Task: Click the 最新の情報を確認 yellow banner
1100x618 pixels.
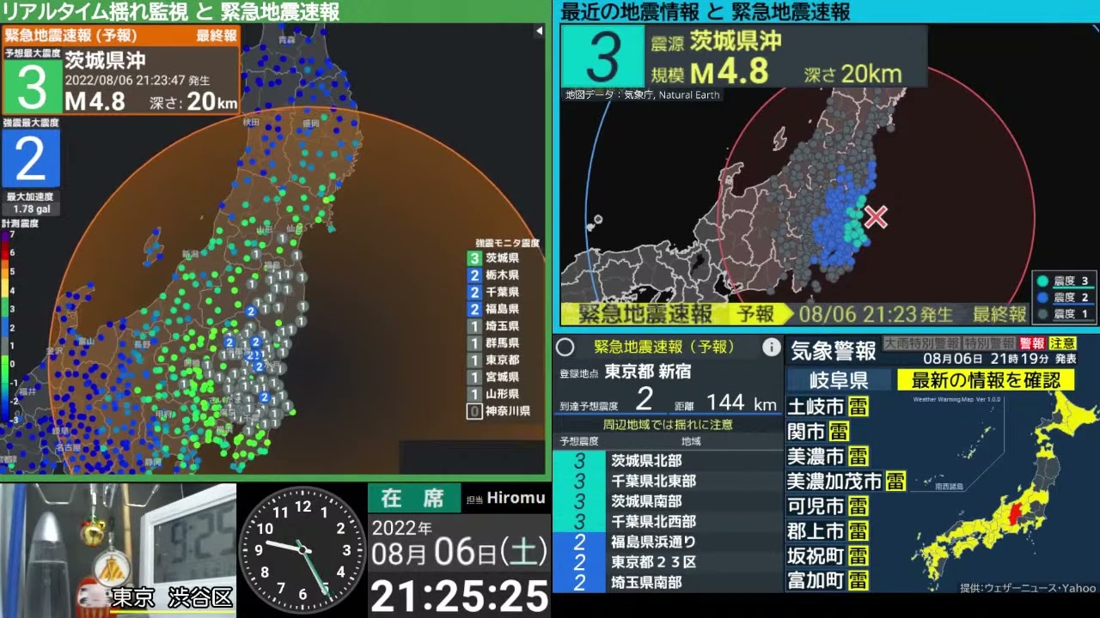Action: [x=985, y=379]
